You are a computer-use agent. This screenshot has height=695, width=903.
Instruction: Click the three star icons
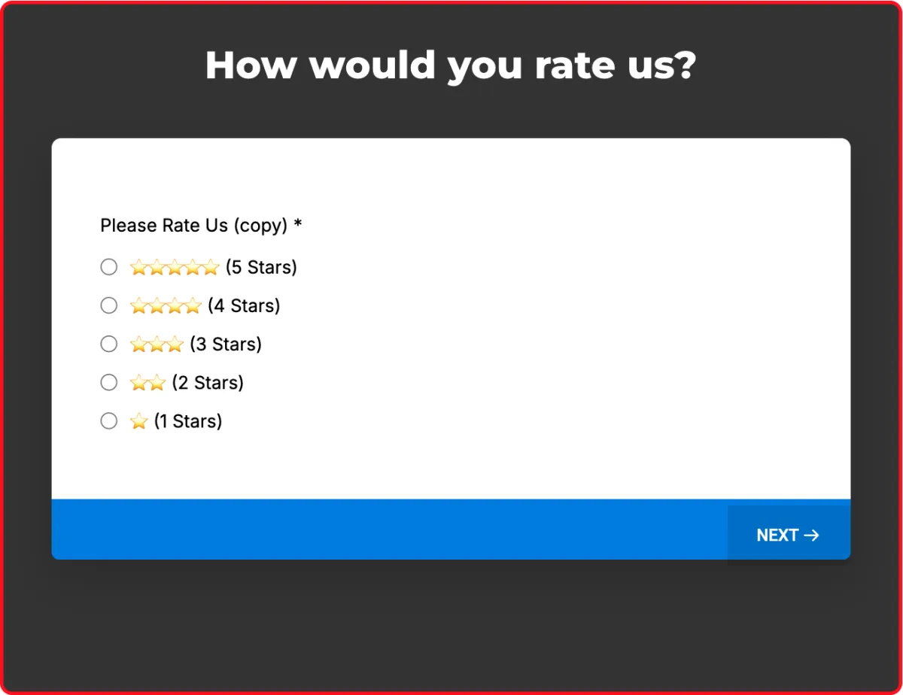[x=157, y=344]
